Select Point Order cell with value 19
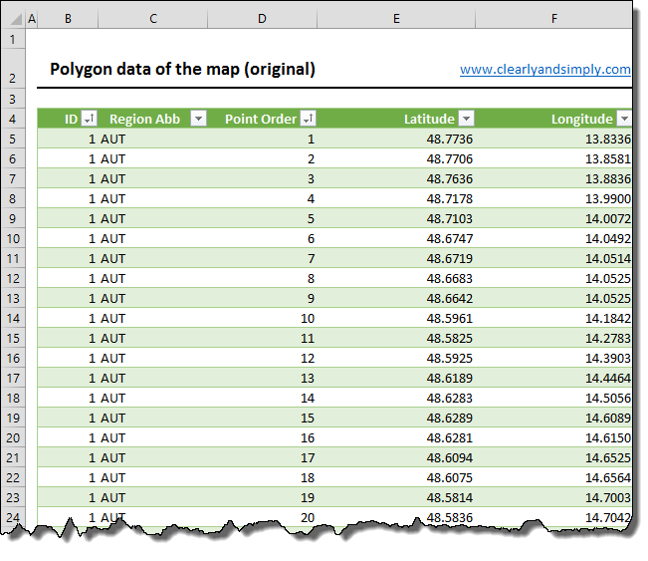Viewport: 648px width, 561px height. pyautogui.click(x=262, y=497)
